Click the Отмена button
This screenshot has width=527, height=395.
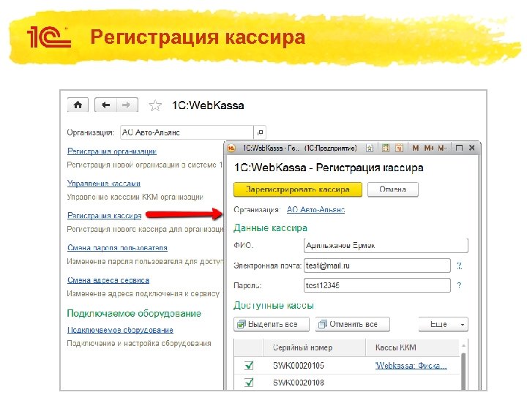pos(392,189)
